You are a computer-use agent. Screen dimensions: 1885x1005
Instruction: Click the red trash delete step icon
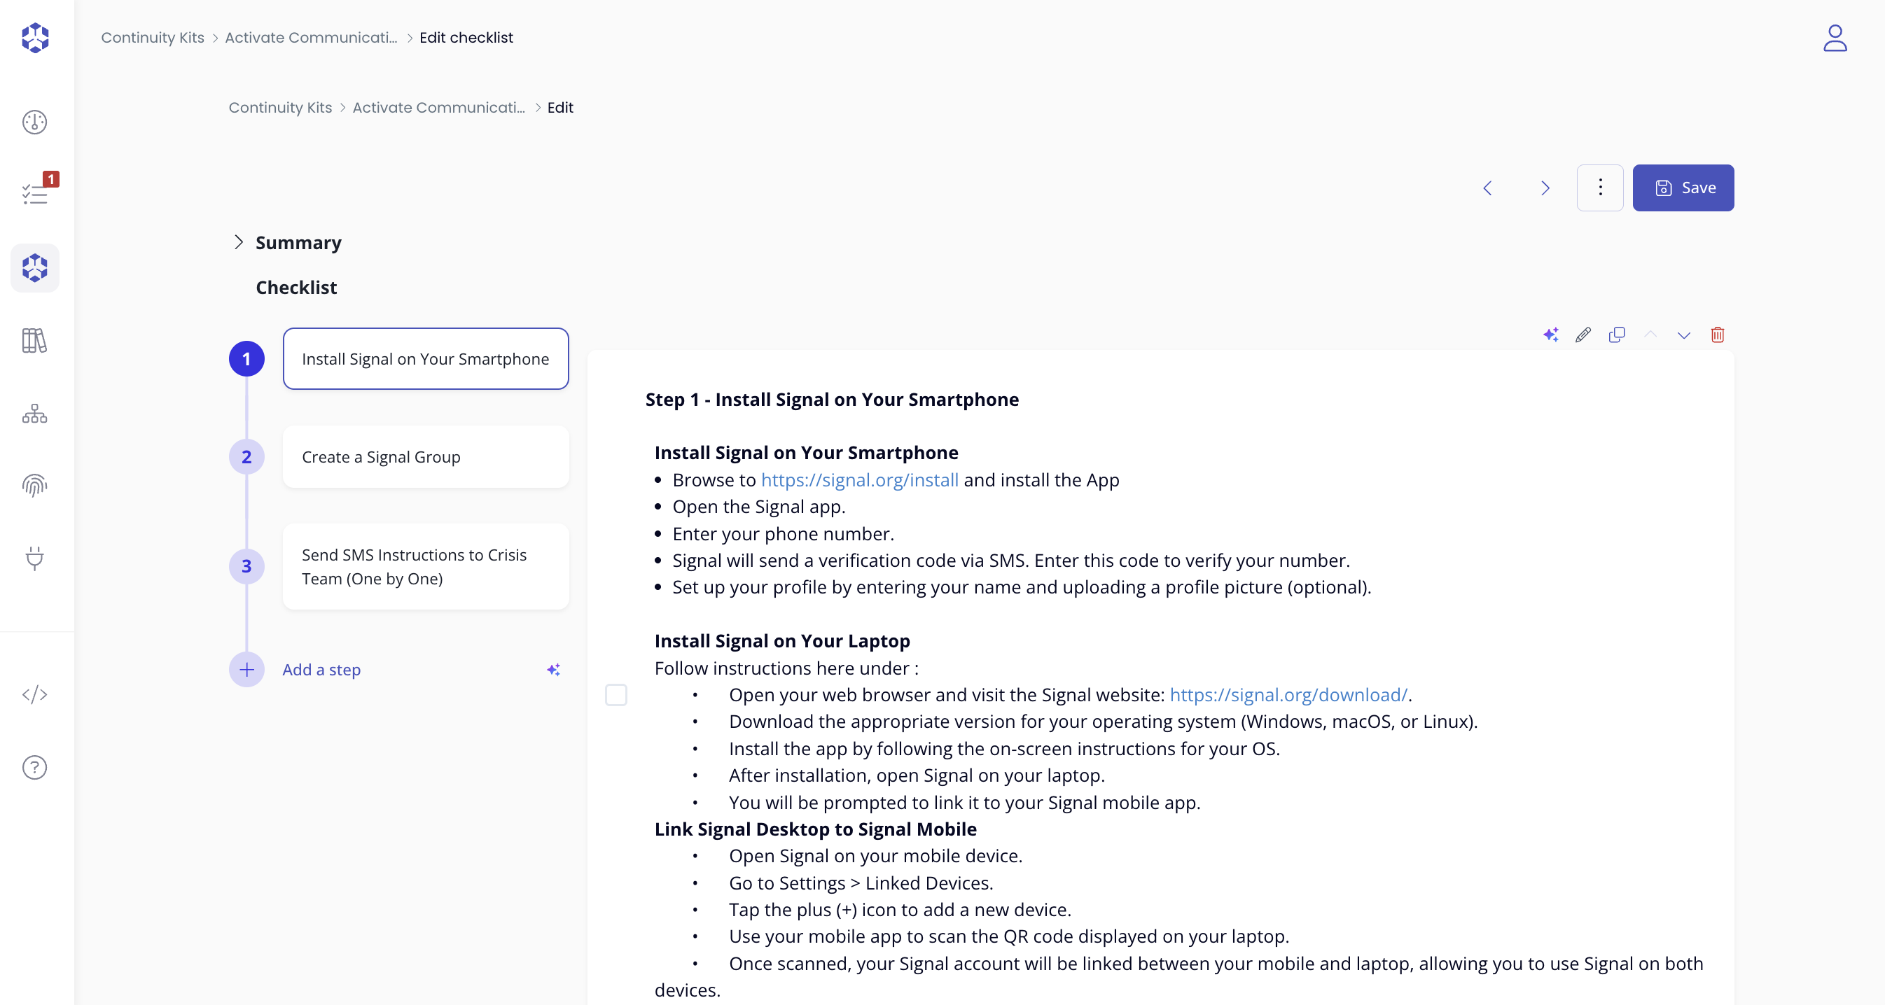pyautogui.click(x=1717, y=335)
